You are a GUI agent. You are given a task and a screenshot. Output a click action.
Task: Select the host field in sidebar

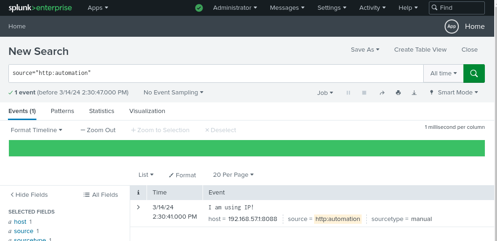click(20, 222)
